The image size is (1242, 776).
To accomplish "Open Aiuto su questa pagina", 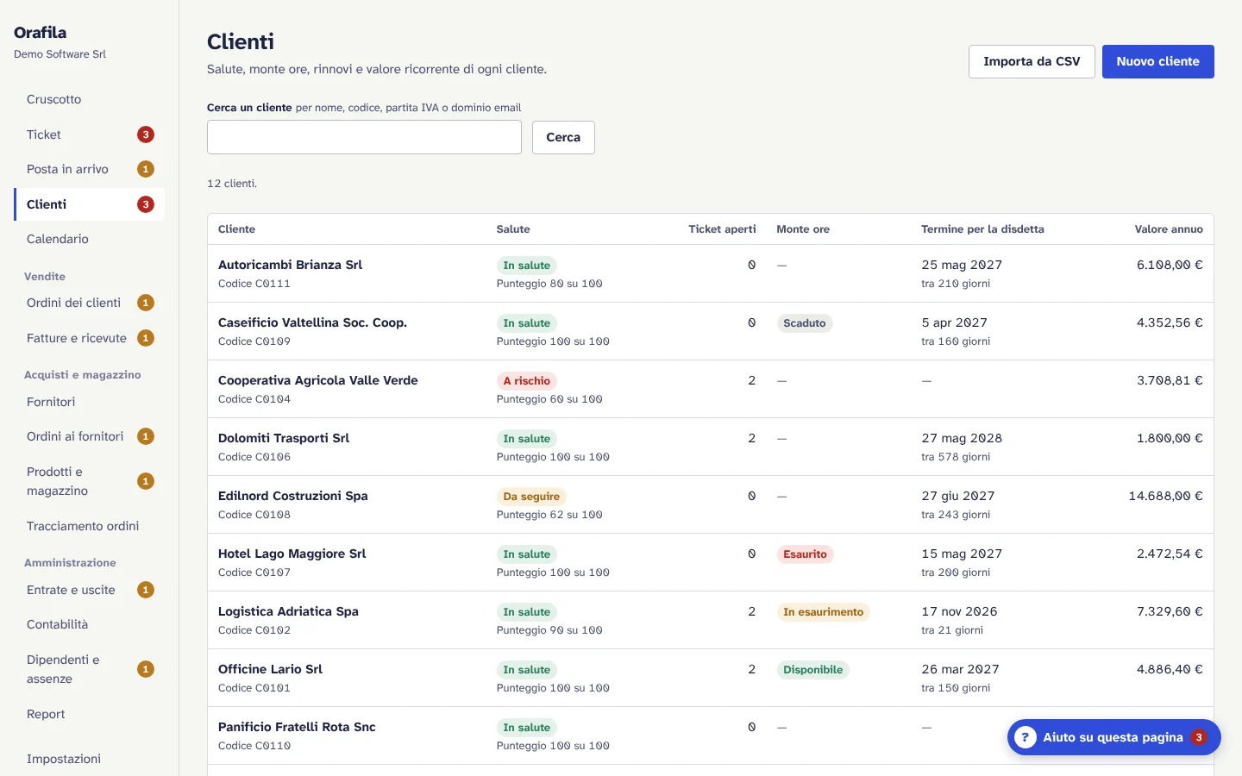I will [x=1113, y=737].
